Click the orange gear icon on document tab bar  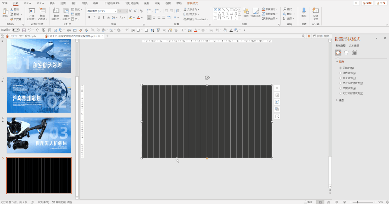point(309,36)
